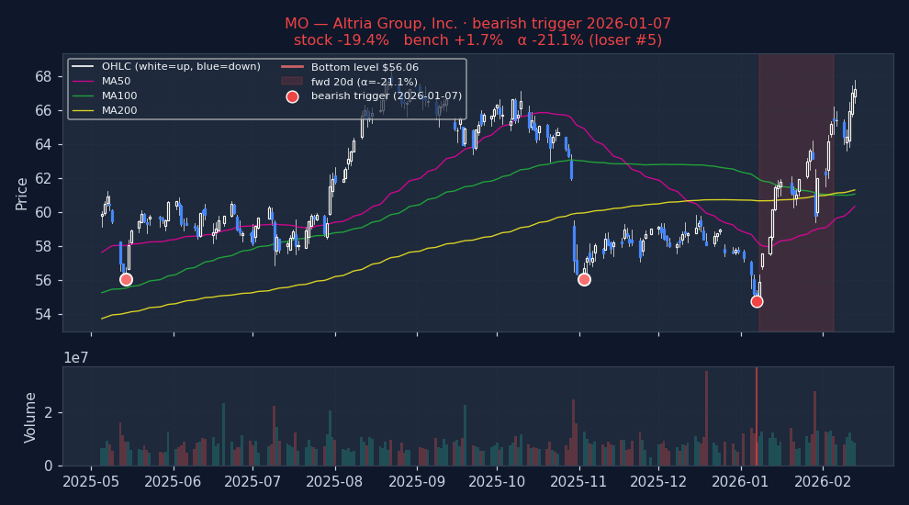The height and width of the screenshot is (505, 909).
Task: Select the MA50 magenta line legend sample
Action: [84, 82]
